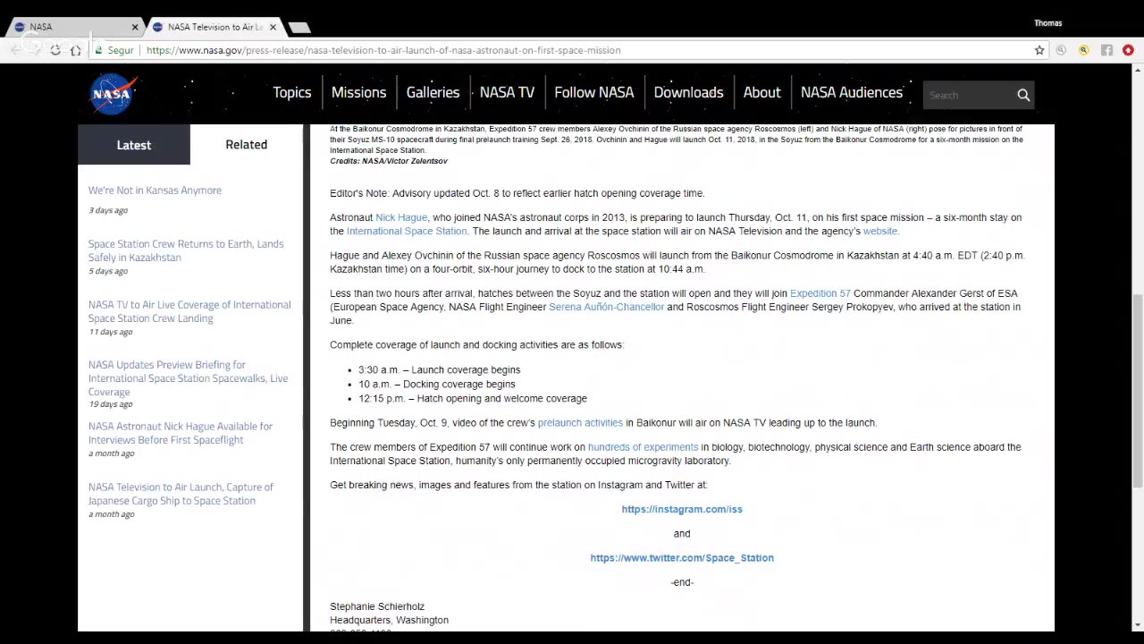Click the browser address bar URL
This screenshot has height=644, width=1144.
click(x=383, y=50)
